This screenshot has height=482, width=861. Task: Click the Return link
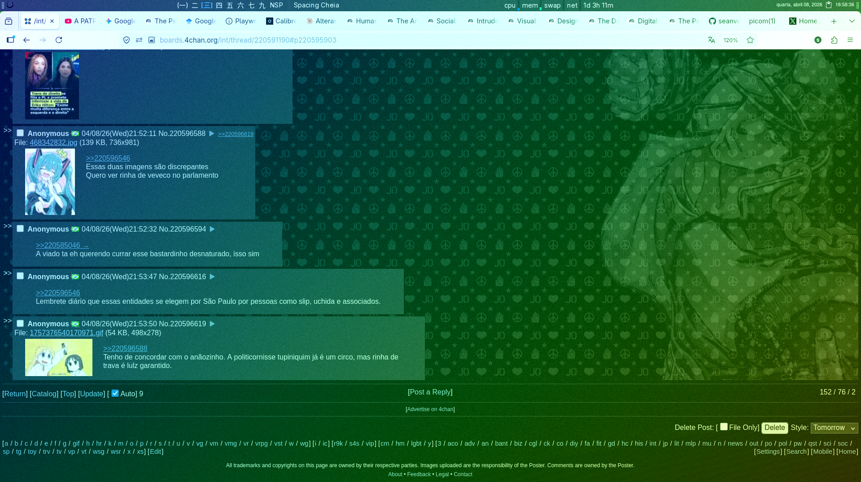[x=15, y=394]
